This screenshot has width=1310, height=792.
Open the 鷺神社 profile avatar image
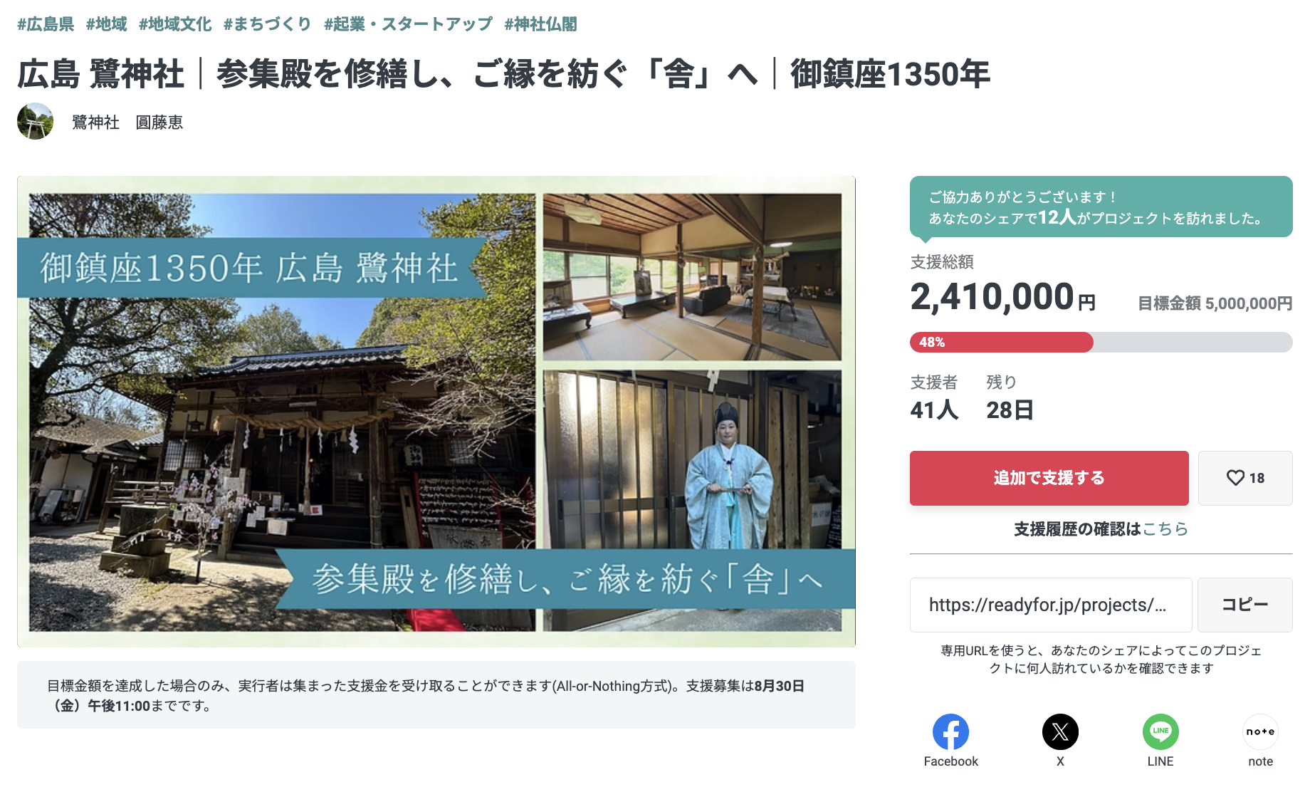[36, 121]
